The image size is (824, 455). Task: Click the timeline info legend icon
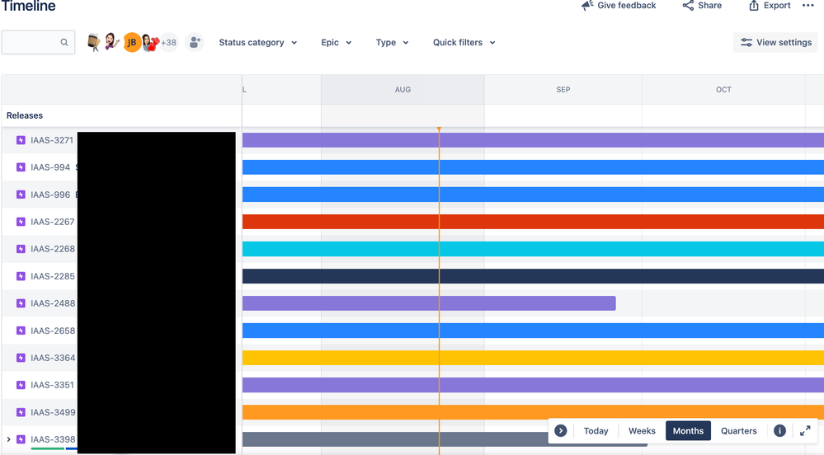click(779, 431)
